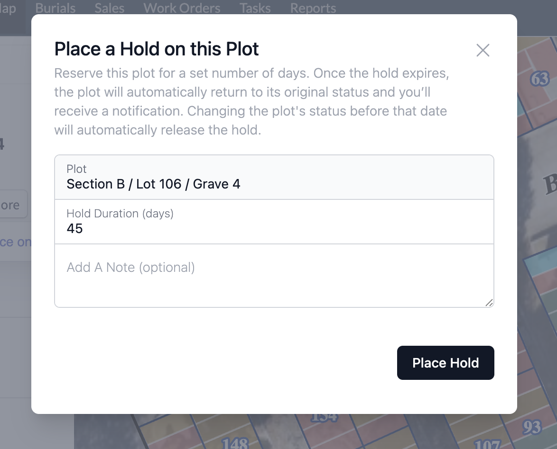Click lot 134 on the cemetery map
Image resolution: width=557 pixels, height=449 pixels.
tap(325, 418)
